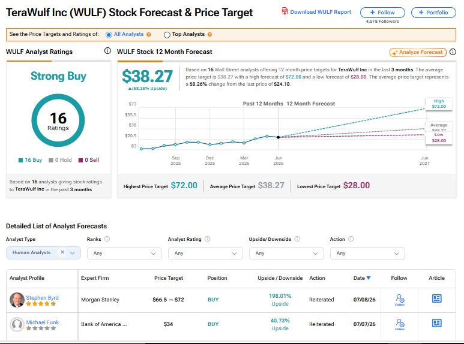Open the article icon for Michael Funk
Viewport: 464px width, 344px height.
click(437, 323)
